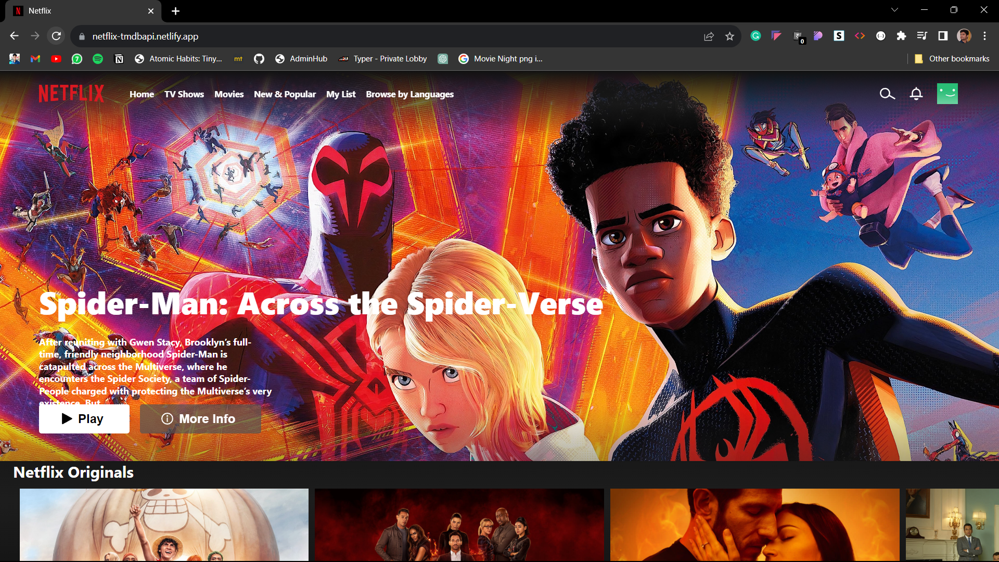Toggle the browser side panel
Image resolution: width=999 pixels, height=562 pixels.
click(943, 36)
